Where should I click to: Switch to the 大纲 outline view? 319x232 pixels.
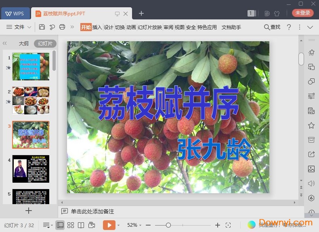(23, 43)
